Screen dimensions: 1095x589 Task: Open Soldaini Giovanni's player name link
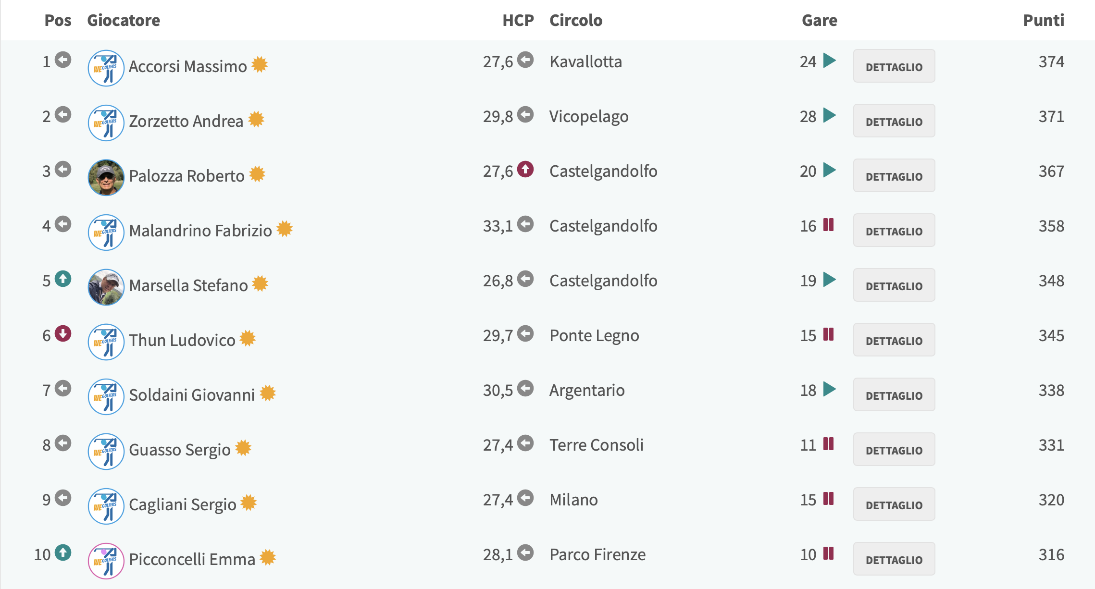tap(192, 395)
